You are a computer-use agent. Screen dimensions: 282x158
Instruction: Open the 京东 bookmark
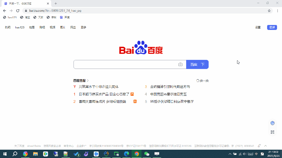tap(51, 17)
